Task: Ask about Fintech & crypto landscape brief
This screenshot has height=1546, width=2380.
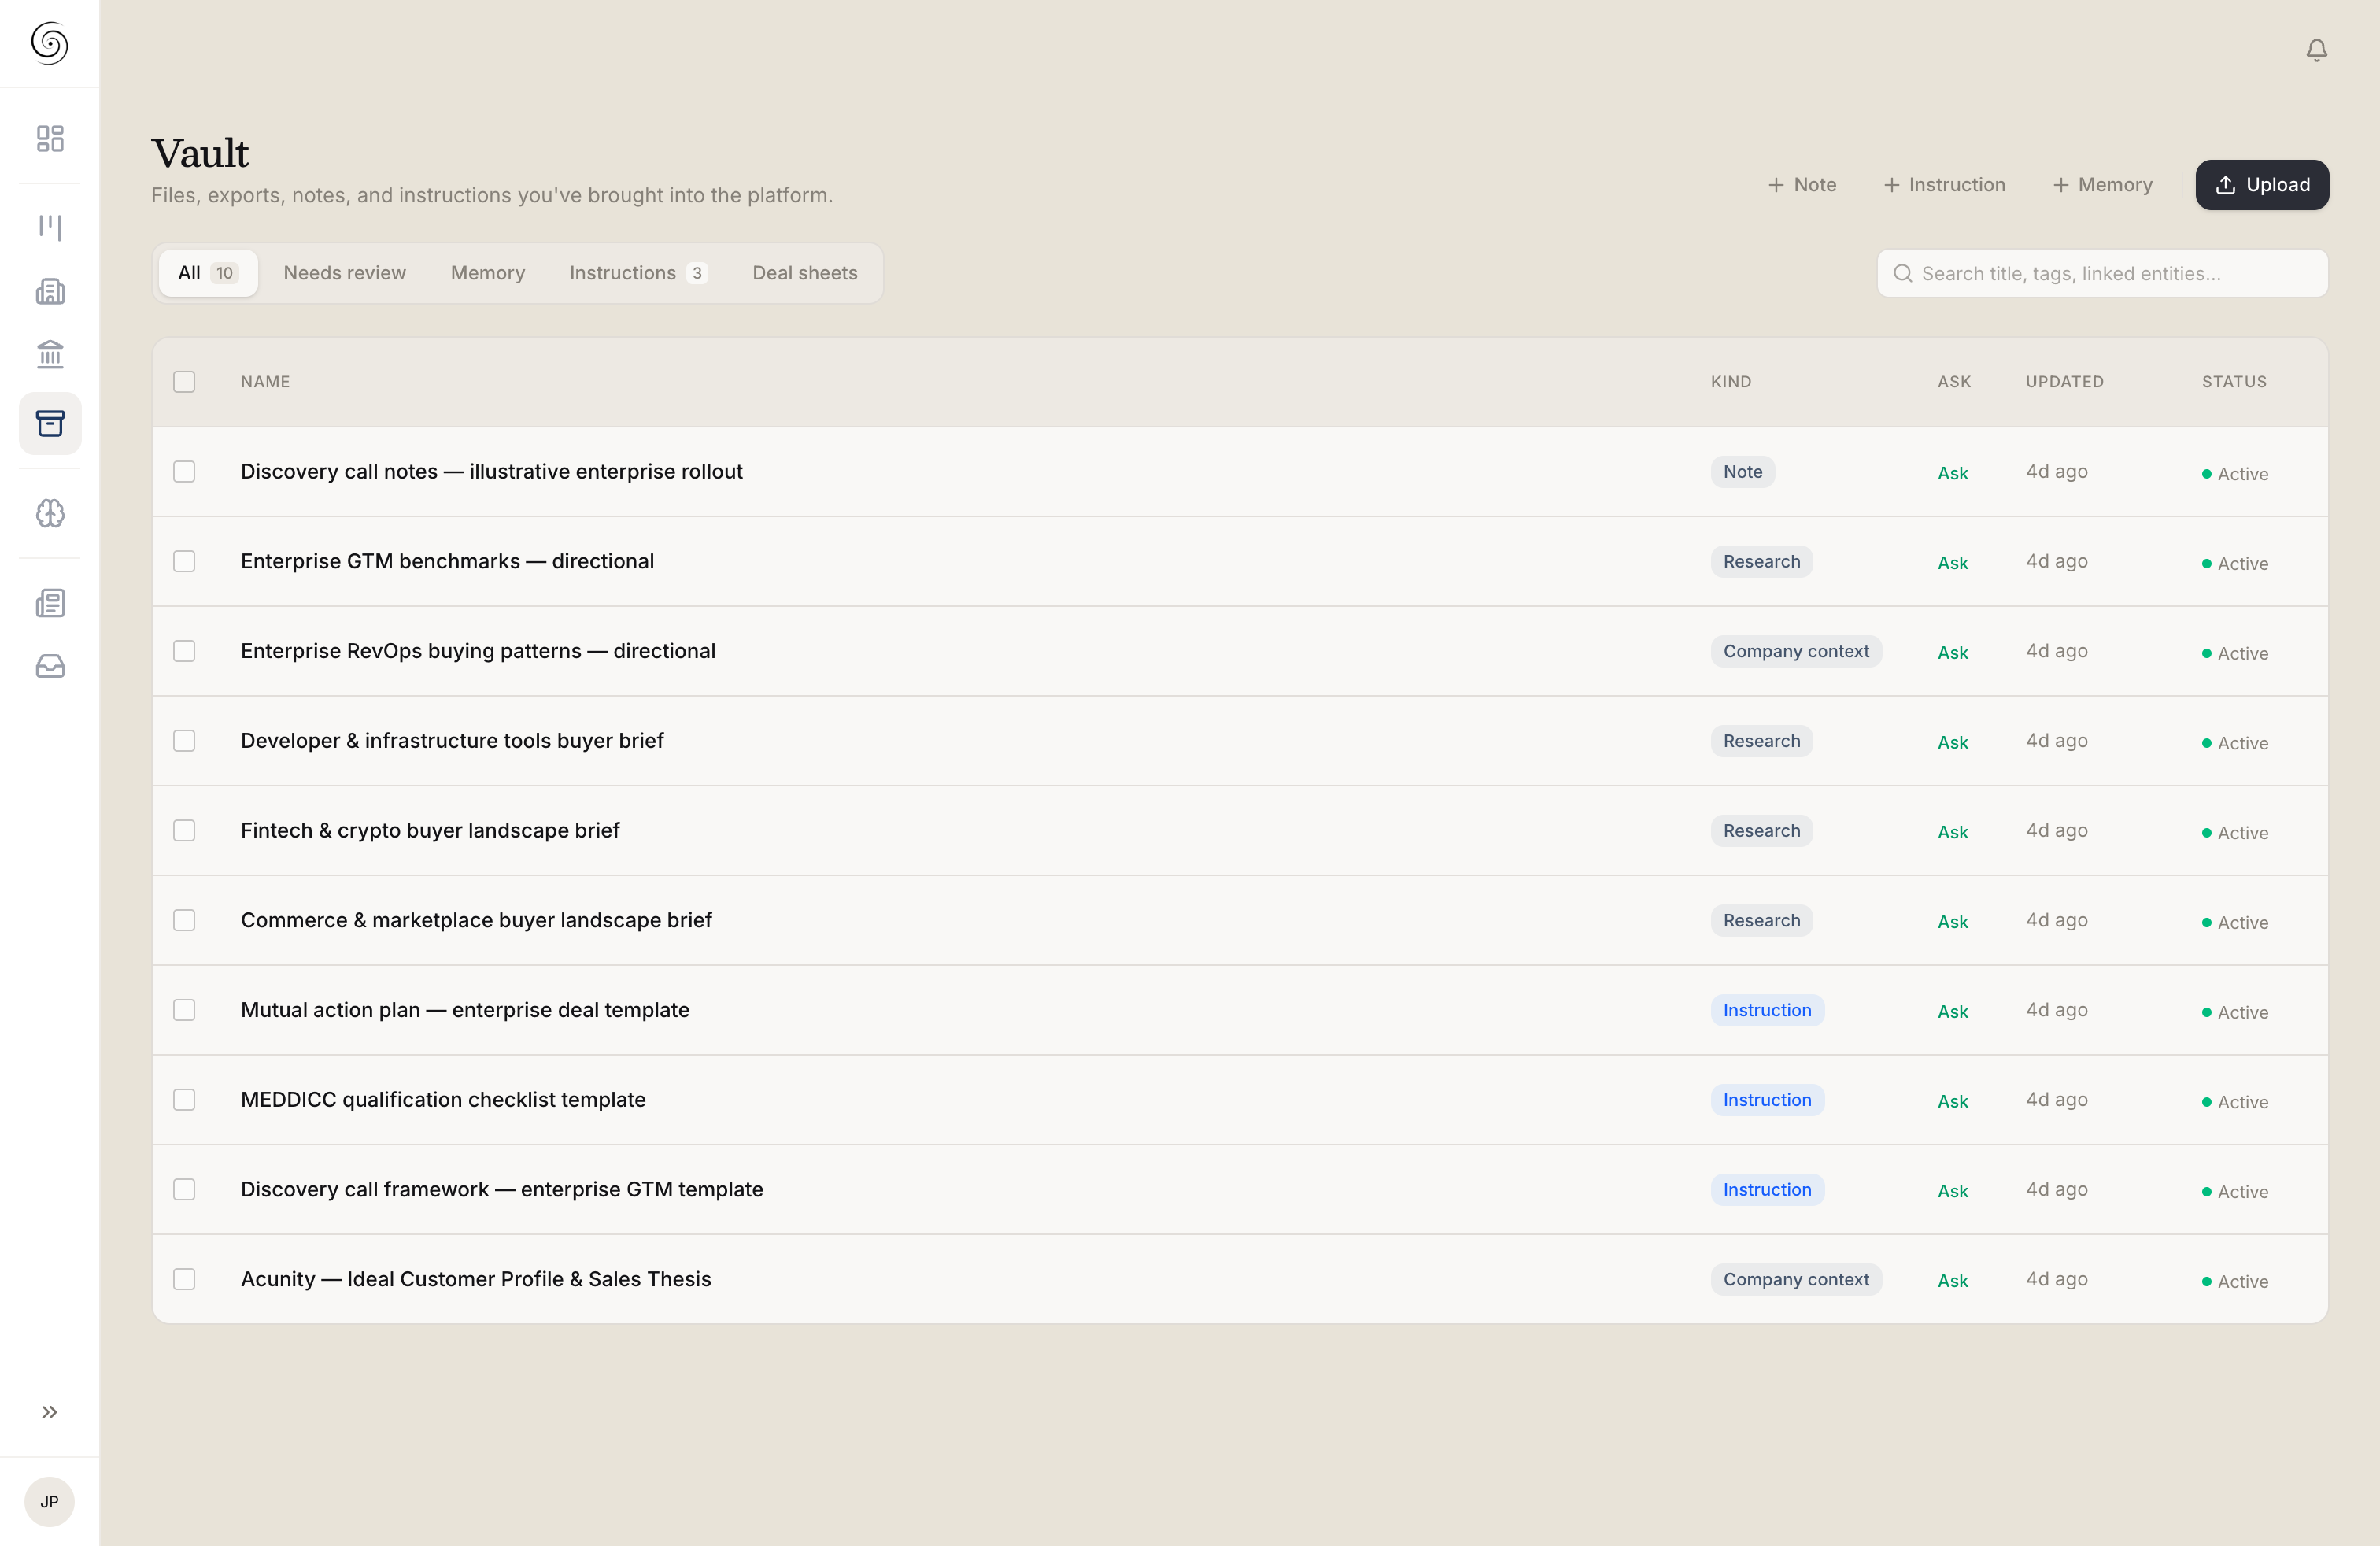Action: pyautogui.click(x=1952, y=832)
